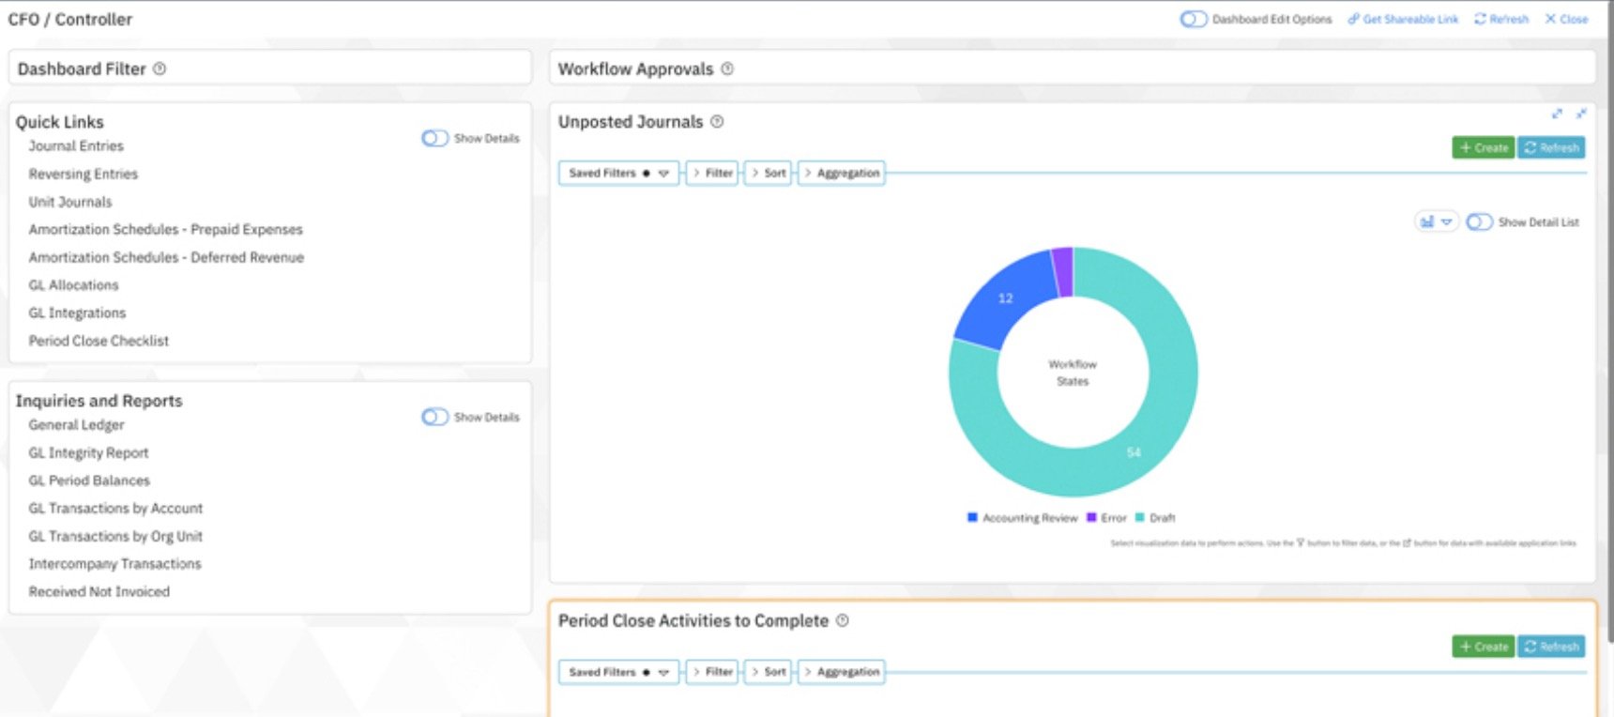Expand the Unposted Journals panel to fullscreen
Viewport: 1614px width, 717px height.
(1557, 114)
